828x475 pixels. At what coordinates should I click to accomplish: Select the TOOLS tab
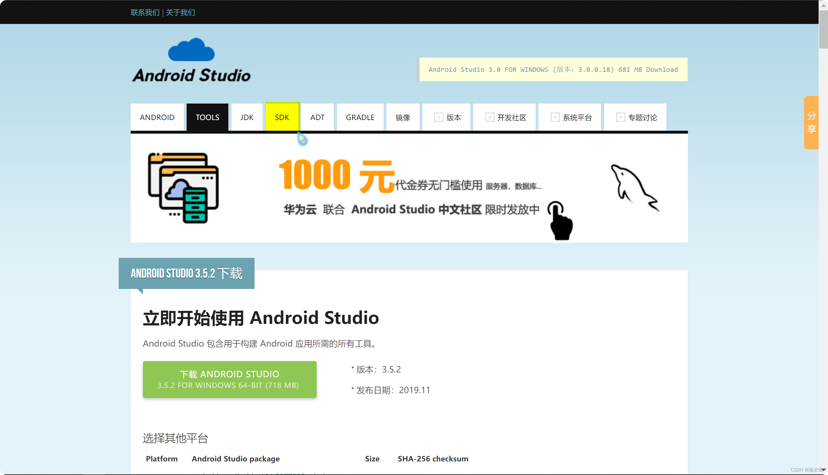click(x=207, y=117)
